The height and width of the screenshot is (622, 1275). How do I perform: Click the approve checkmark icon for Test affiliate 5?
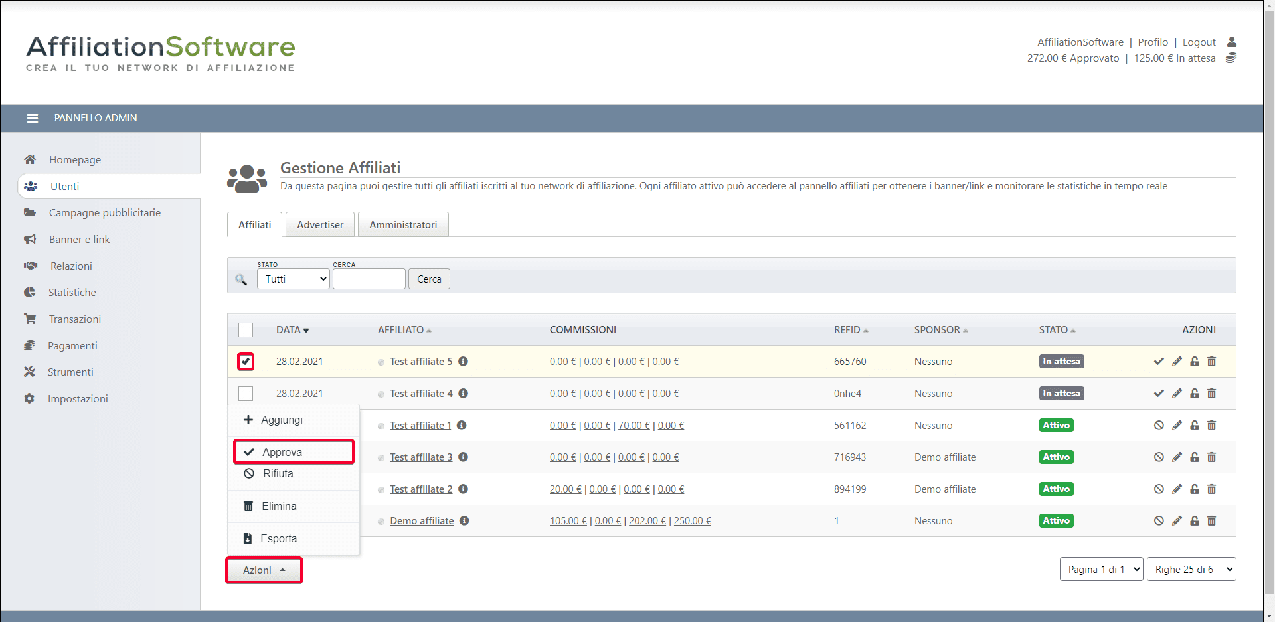pyautogui.click(x=1159, y=362)
